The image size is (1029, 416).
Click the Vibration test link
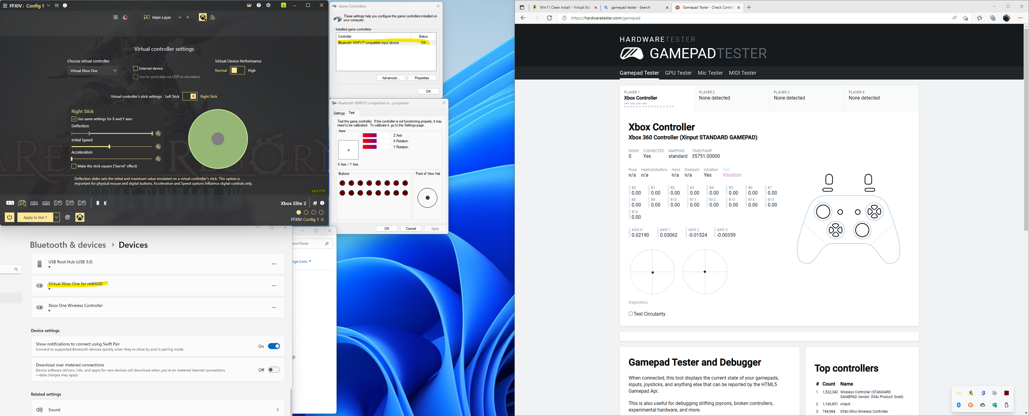[x=732, y=175]
